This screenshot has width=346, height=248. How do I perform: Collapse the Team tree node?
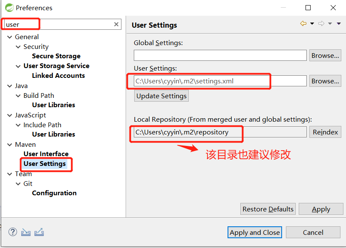coord(9,174)
